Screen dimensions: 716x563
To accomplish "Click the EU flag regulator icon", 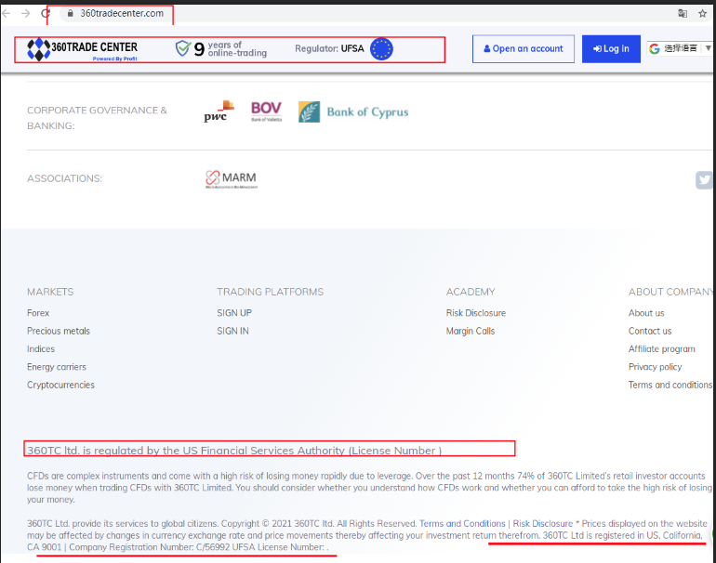I will click(x=381, y=49).
